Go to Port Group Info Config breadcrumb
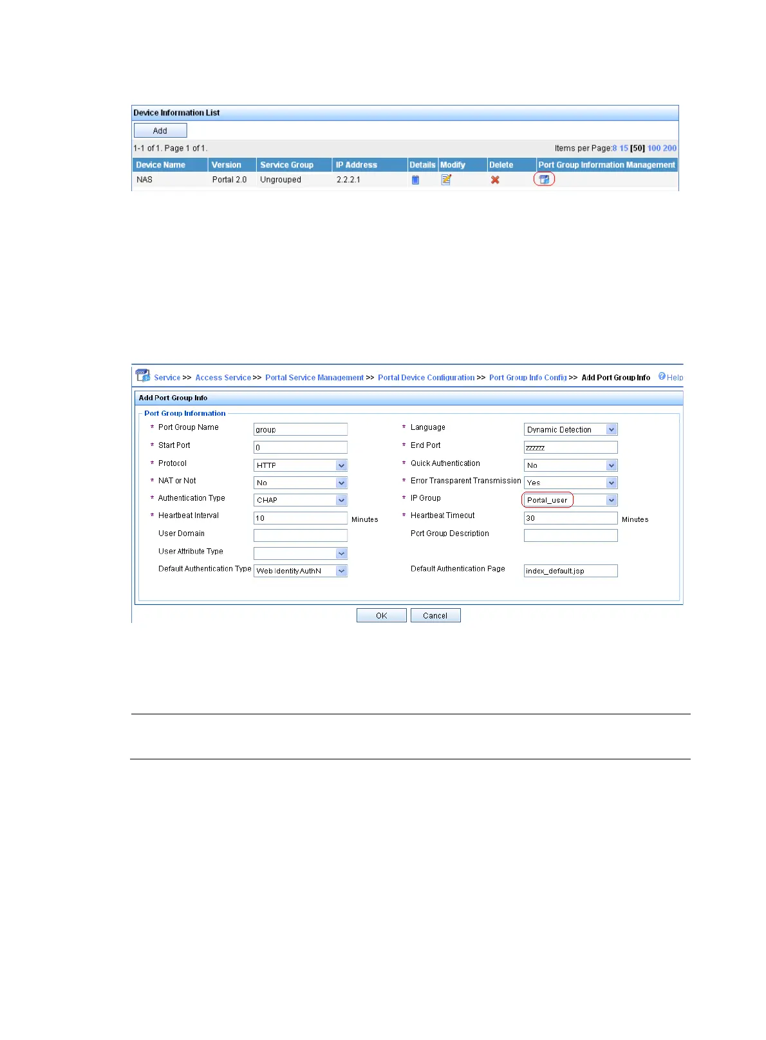Viewport: 766px width, 1040px height. tap(528, 378)
